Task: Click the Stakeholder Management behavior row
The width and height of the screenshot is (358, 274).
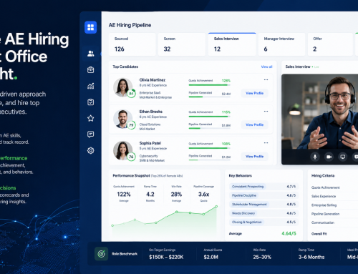Action: click(x=263, y=205)
